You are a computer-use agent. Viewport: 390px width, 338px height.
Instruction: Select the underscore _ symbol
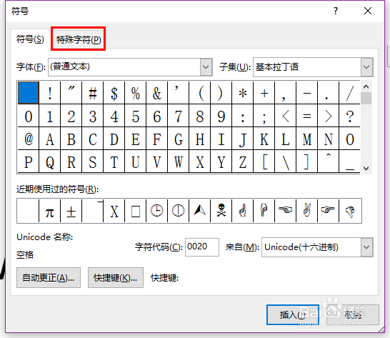(x=350, y=161)
